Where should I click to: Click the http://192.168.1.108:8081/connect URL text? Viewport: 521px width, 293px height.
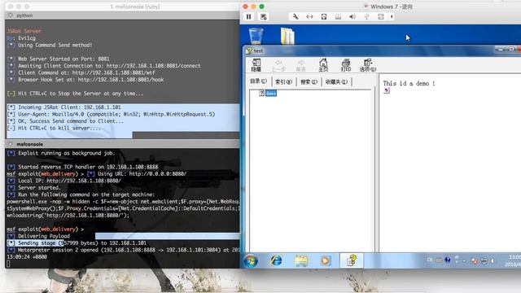pos(153,66)
